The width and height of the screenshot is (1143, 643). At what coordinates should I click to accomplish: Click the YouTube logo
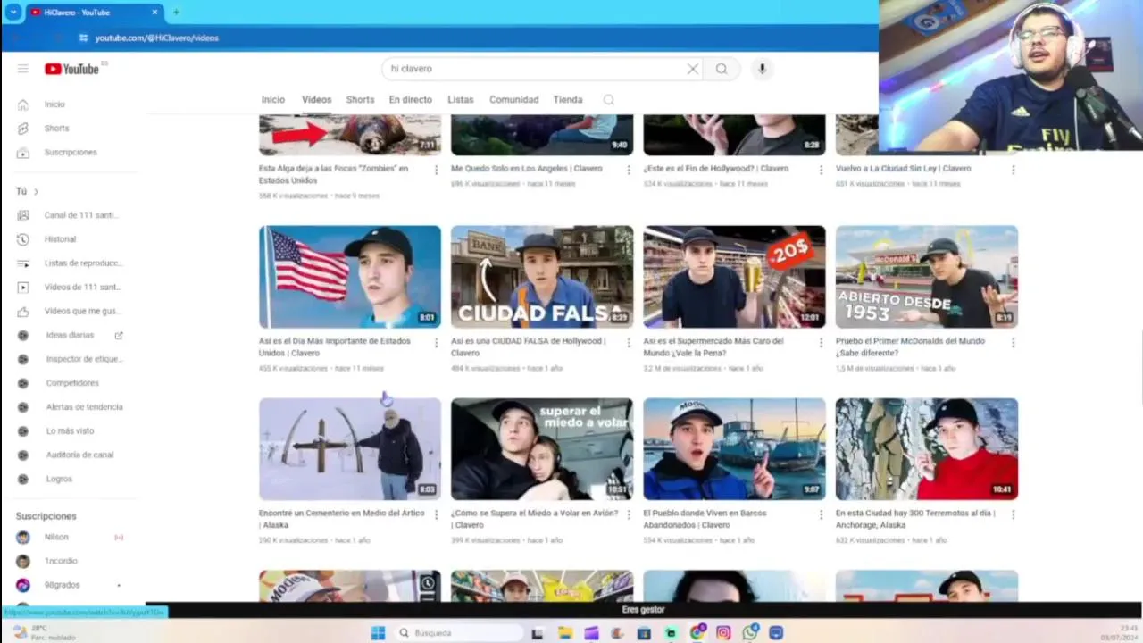click(x=71, y=69)
